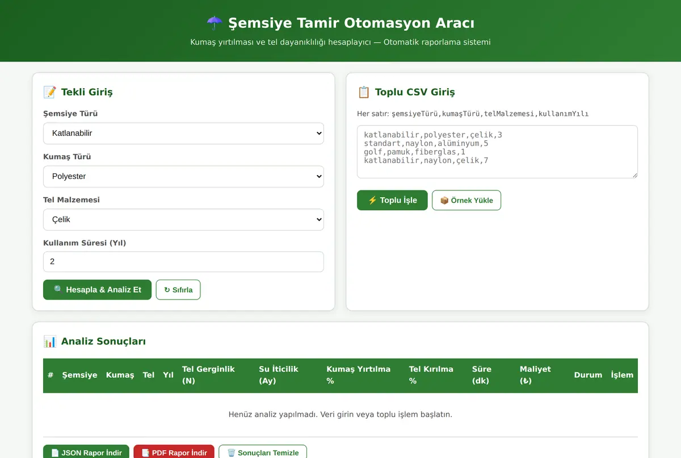Clear results with Sonuçları Temizle
Image resolution: width=681 pixels, height=458 pixels.
point(263,453)
